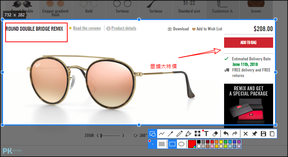Click the bottom-right selection corner handle
Screen dimensions: 288x157
point(275,125)
